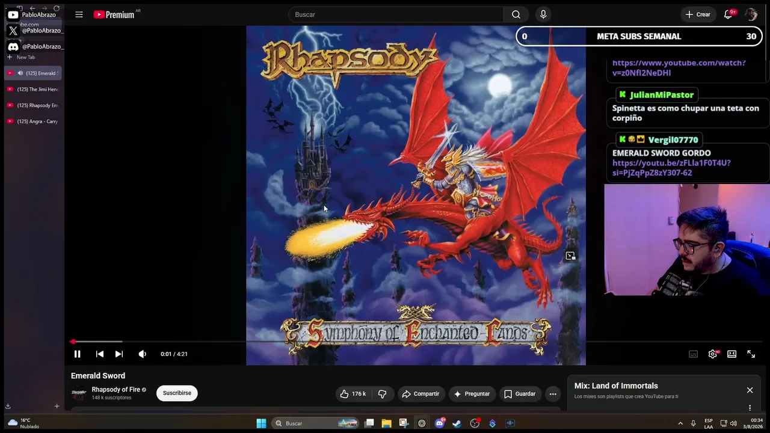The width and height of the screenshot is (770, 433).
Task: Open the more actions ellipsis menu
Action: [553, 394]
